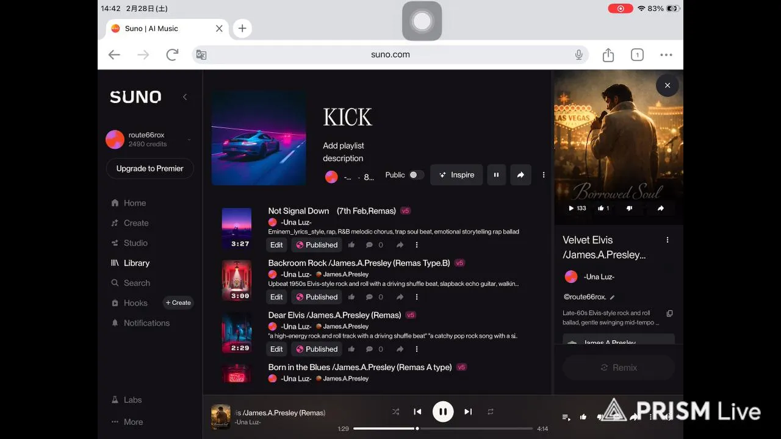
Task: Open Velvet Elvis three-dot options menu
Action: tap(668, 240)
